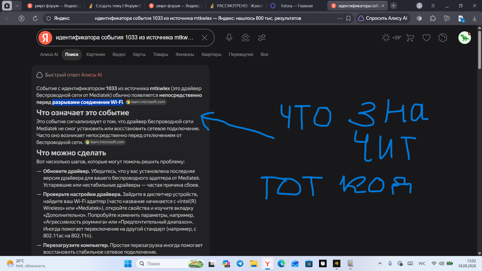Switch to the 'РАССМОТРЕНО - Жалоб' tab

236,6
